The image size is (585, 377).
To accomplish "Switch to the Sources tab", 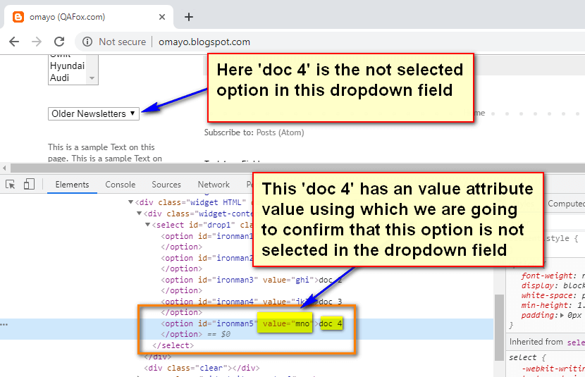I will (x=166, y=185).
